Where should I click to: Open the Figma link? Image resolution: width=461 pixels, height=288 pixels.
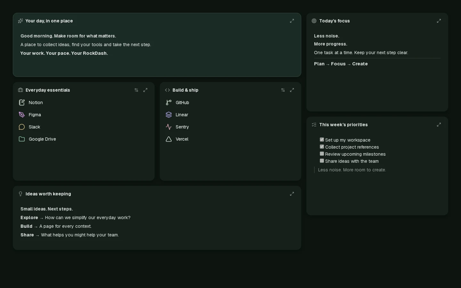[x=35, y=115]
